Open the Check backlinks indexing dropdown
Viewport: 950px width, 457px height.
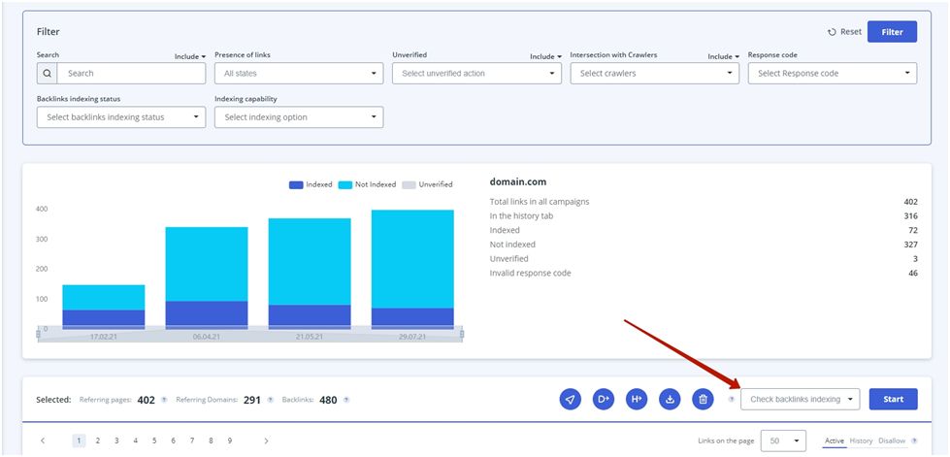coord(801,399)
